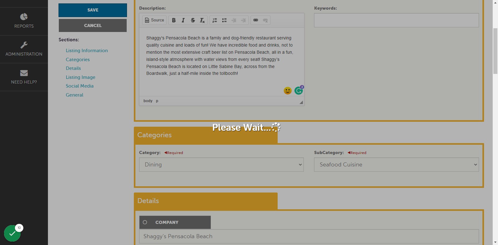Screen dimensions: 498x245
Task: Click the Save button
Action: pyautogui.click(x=93, y=10)
